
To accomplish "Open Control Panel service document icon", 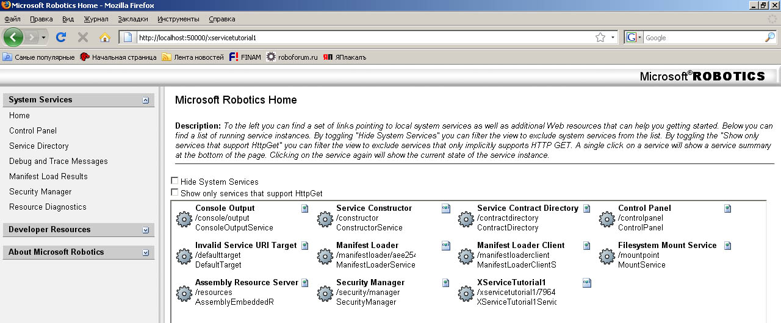I will click(728, 208).
